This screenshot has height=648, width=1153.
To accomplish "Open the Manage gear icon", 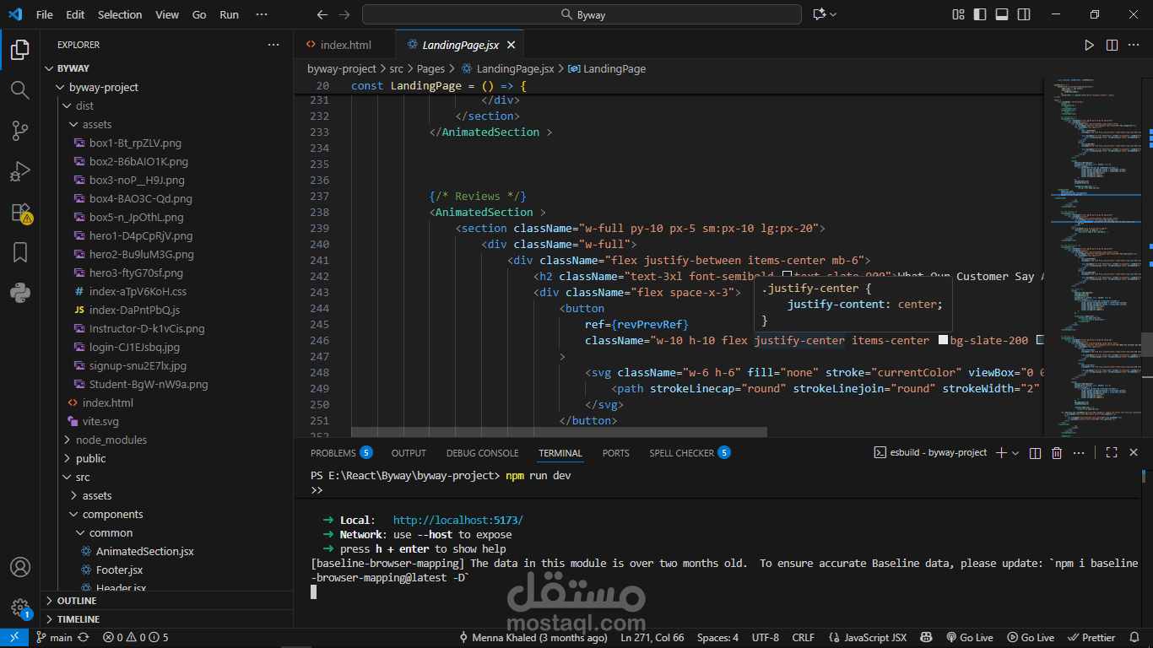I will tap(20, 607).
